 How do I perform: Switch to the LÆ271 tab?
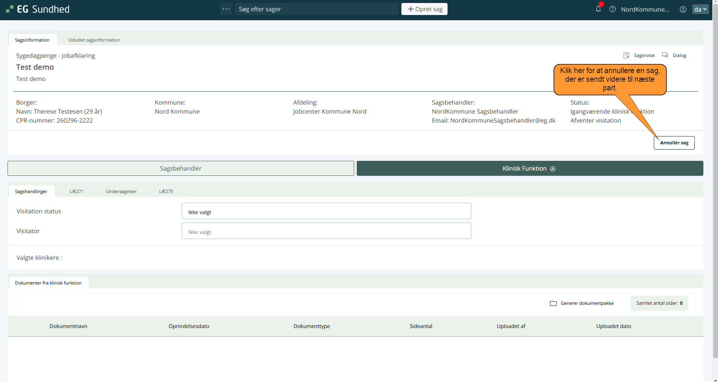click(77, 192)
